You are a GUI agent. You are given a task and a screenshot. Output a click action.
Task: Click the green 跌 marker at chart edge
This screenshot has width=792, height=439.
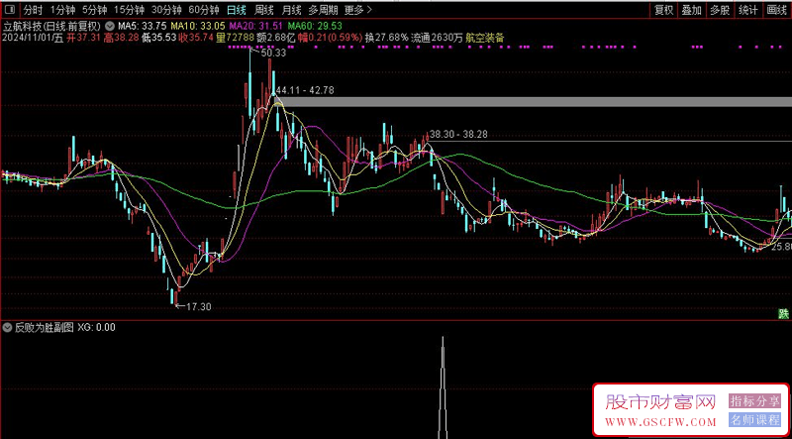pyautogui.click(x=783, y=313)
